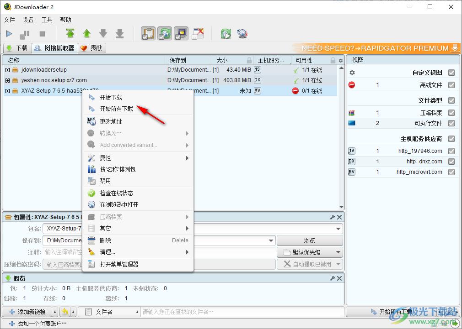Toggle the 压缩档案 filter checkbox

pos(451,113)
